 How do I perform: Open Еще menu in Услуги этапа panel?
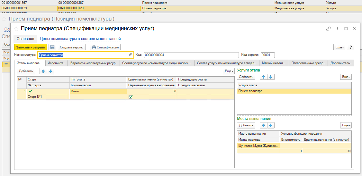(x=346, y=77)
